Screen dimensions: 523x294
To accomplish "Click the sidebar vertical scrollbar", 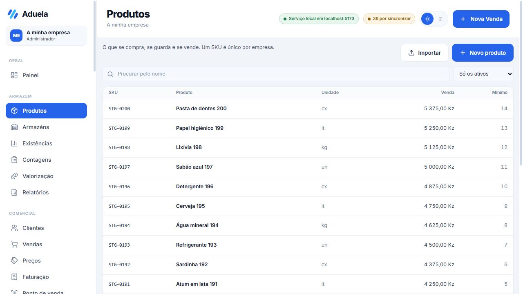I will click(x=94, y=36).
